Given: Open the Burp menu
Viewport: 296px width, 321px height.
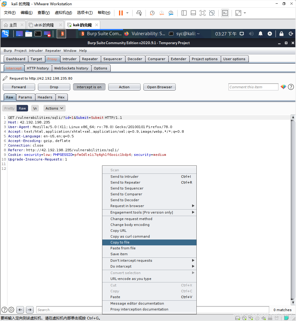Looking at the screenshot, I should (x=8, y=51).
